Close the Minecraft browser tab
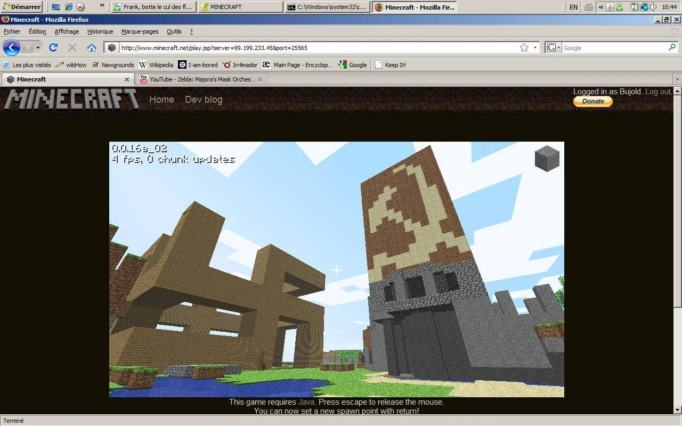682x426 pixels. (x=127, y=79)
